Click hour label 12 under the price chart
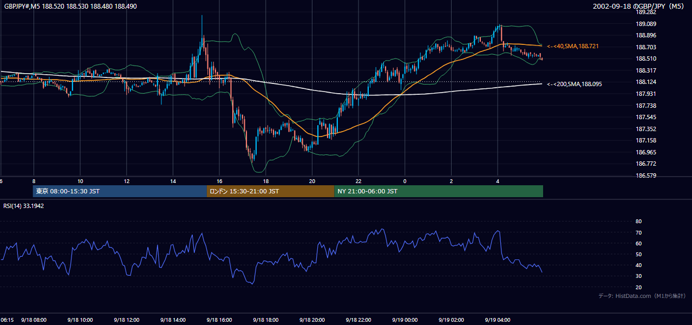This screenshot has height=325, width=692. [127, 181]
